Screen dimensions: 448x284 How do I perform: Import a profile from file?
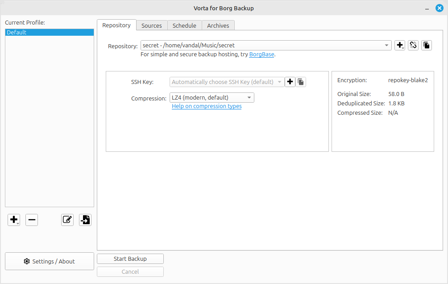pos(85,220)
